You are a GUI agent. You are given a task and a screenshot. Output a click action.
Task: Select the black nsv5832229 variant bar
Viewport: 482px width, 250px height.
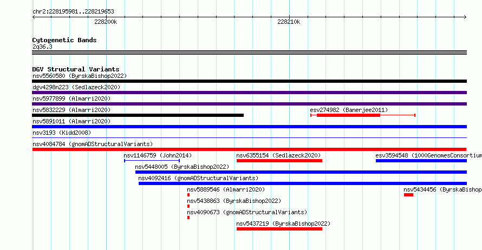pos(138,115)
